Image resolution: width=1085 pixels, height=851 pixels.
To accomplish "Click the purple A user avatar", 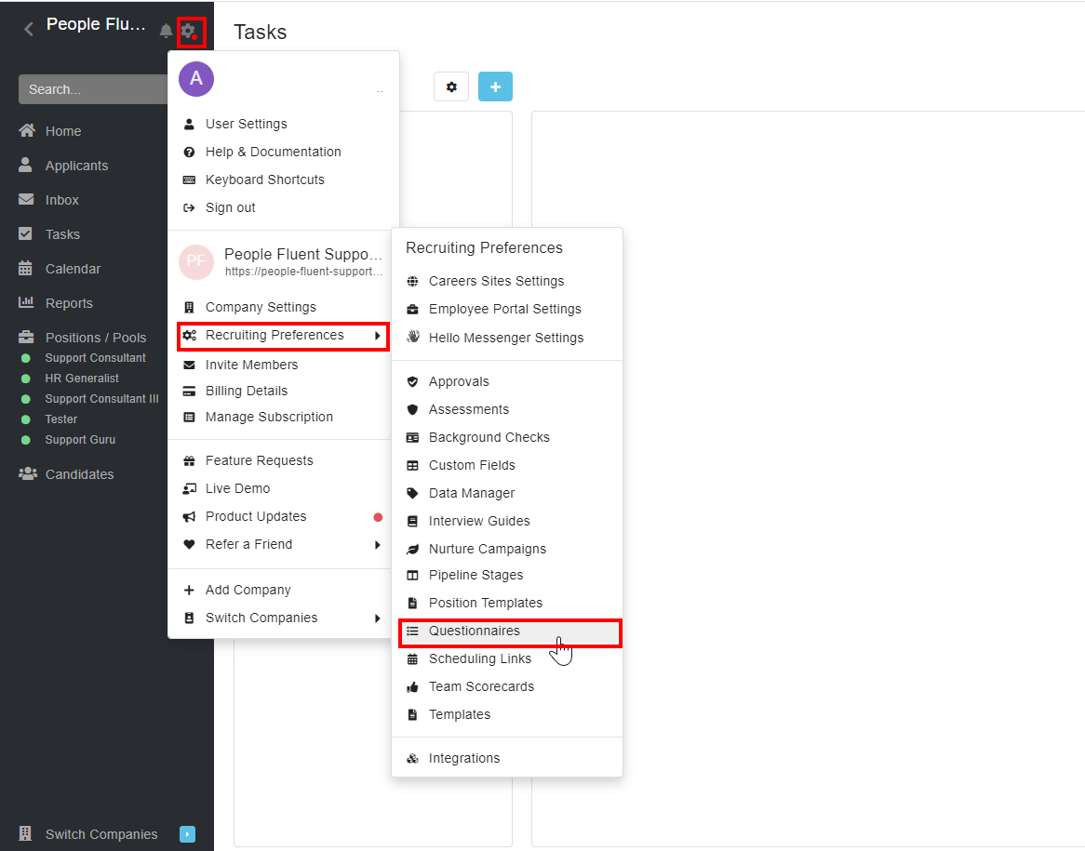I will coord(196,79).
